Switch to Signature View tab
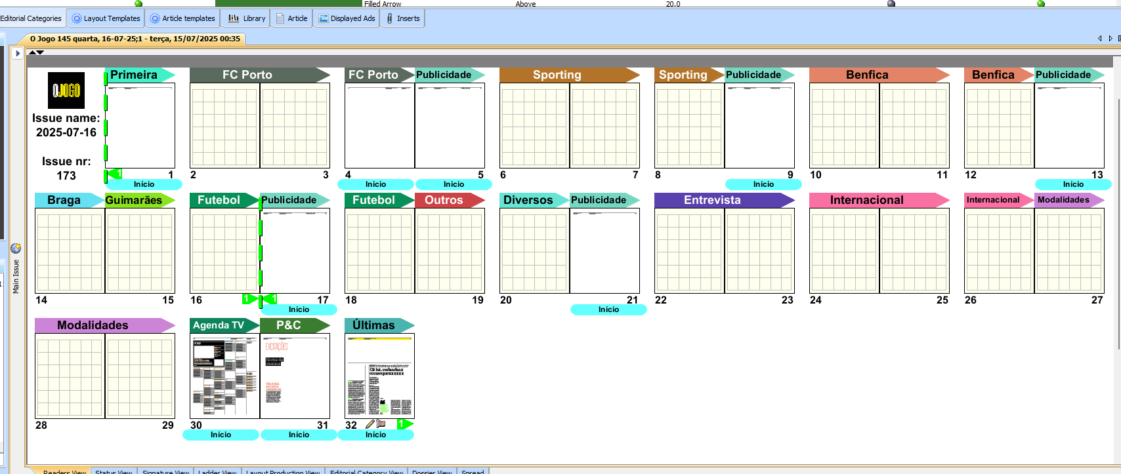This screenshot has height=474, width=1121. [166, 471]
